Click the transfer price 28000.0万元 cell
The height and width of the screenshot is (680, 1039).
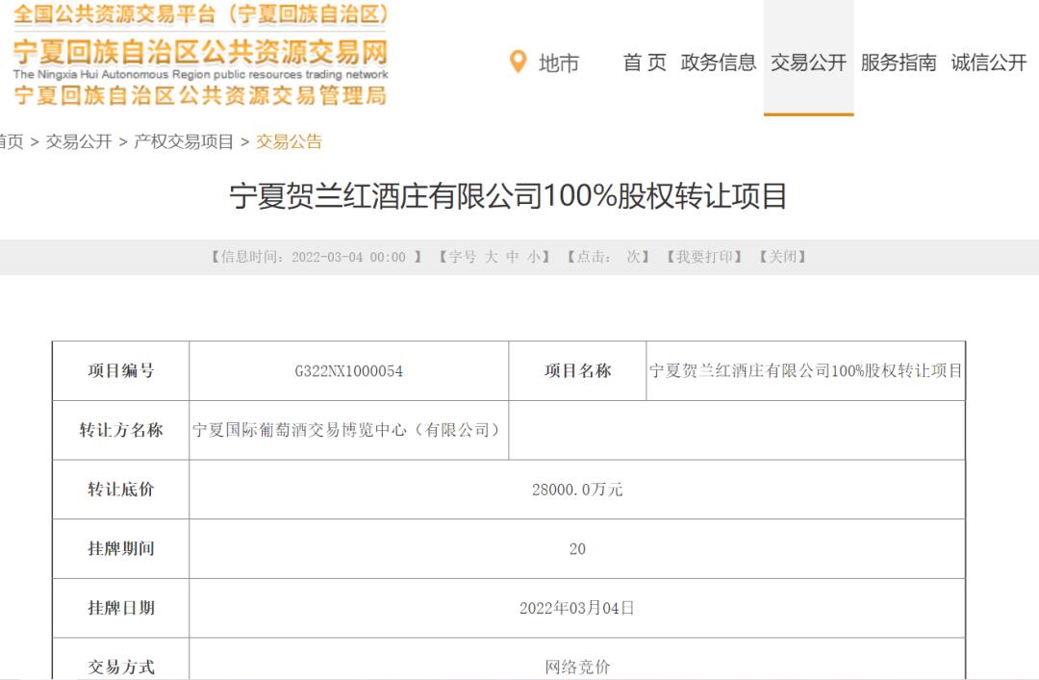point(577,490)
